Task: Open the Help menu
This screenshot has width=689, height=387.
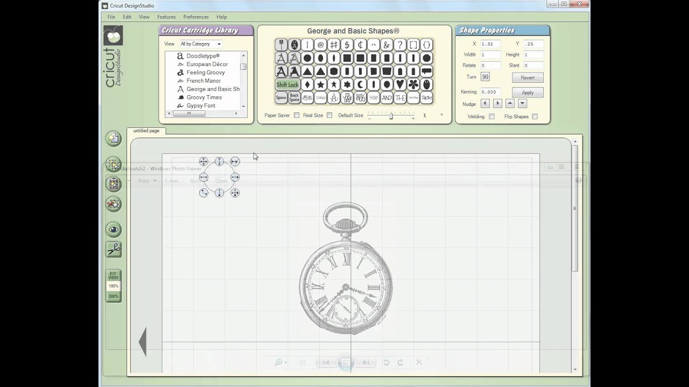Action: pos(222,17)
